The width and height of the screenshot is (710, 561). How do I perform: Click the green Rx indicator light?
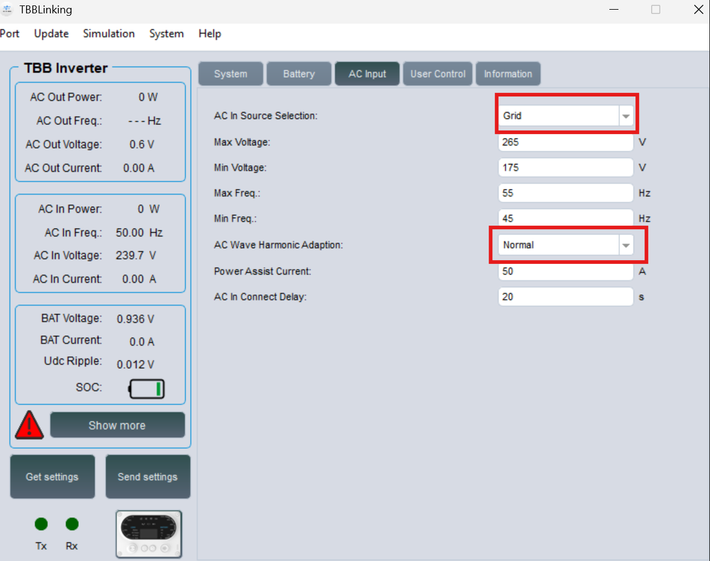(72, 524)
